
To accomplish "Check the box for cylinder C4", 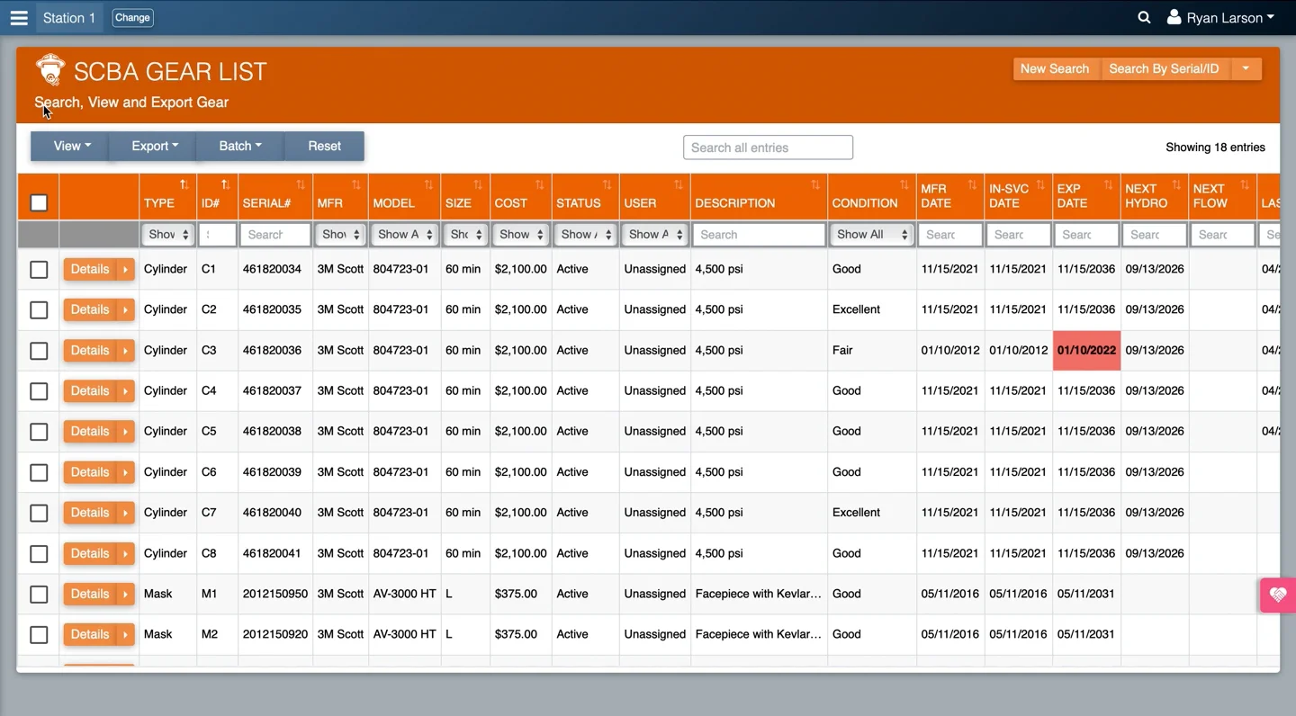I will (x=39, y=391).
